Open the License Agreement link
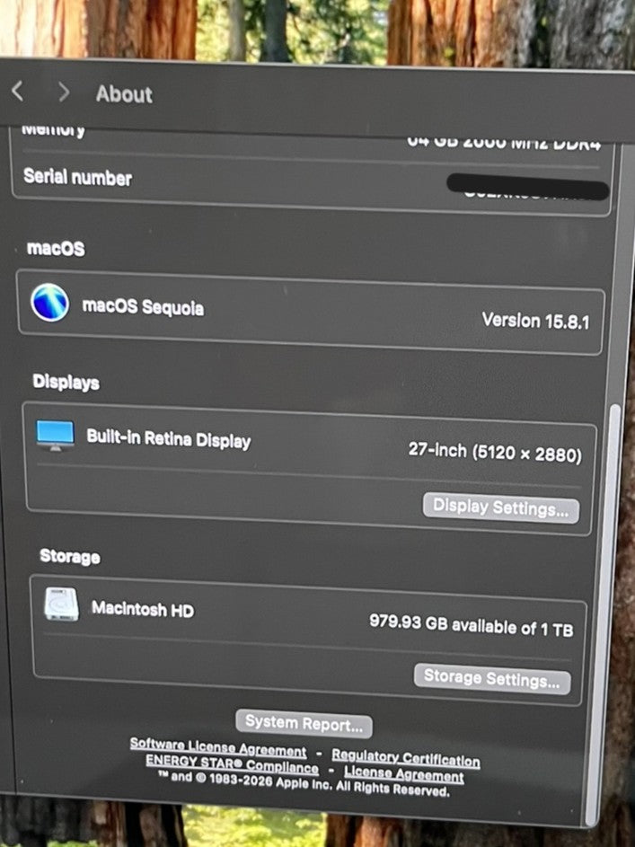The width and height of the screenshot is (635, 847). click(404, 774)
